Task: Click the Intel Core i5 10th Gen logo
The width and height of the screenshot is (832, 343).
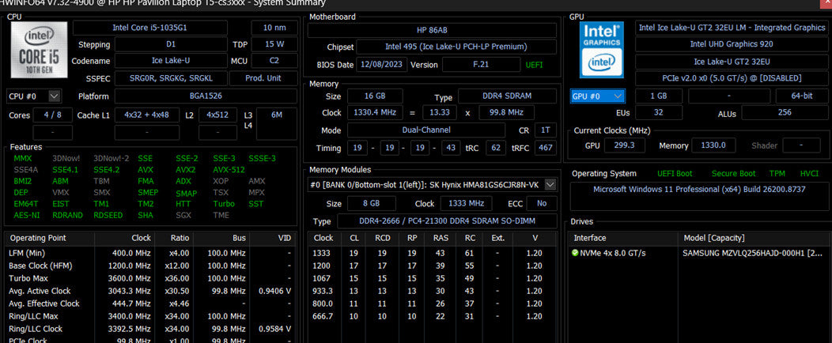Action: (x=39, y=51)
